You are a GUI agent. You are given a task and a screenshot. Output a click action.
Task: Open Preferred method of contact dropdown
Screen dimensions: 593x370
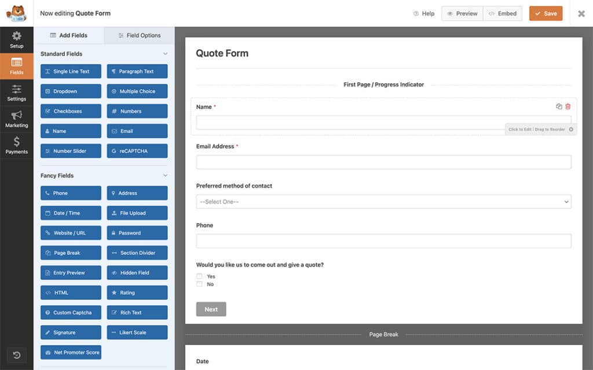coord(383,202)
